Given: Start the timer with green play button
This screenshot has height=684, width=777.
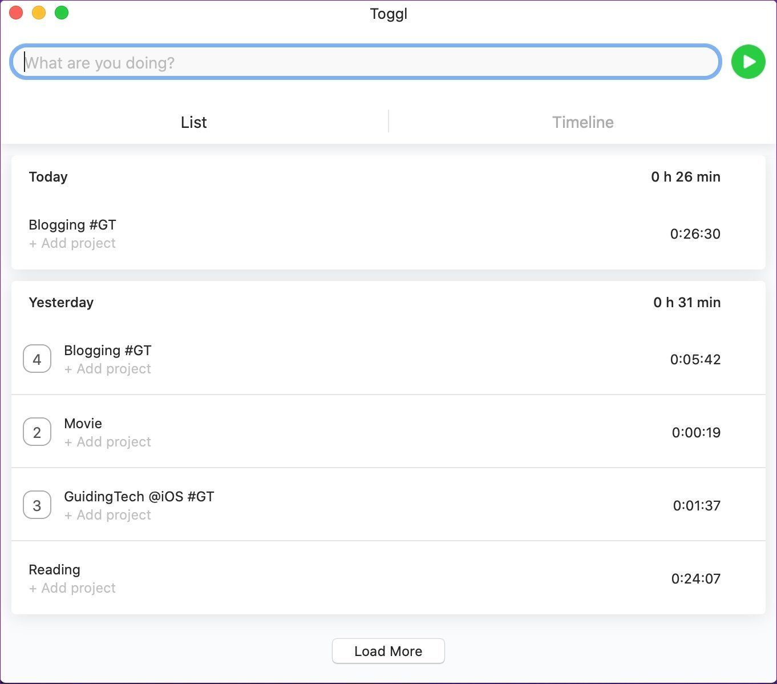Looking at the screenshot, I should (748, 62).
